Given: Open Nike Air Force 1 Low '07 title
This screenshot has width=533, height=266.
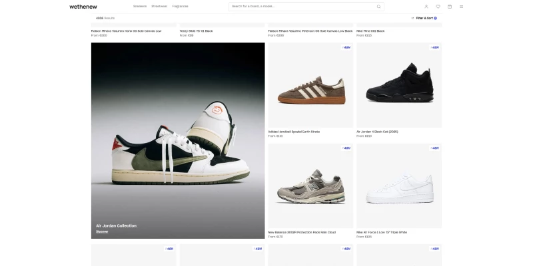Looking at the screenshot, I should [382, 232].
